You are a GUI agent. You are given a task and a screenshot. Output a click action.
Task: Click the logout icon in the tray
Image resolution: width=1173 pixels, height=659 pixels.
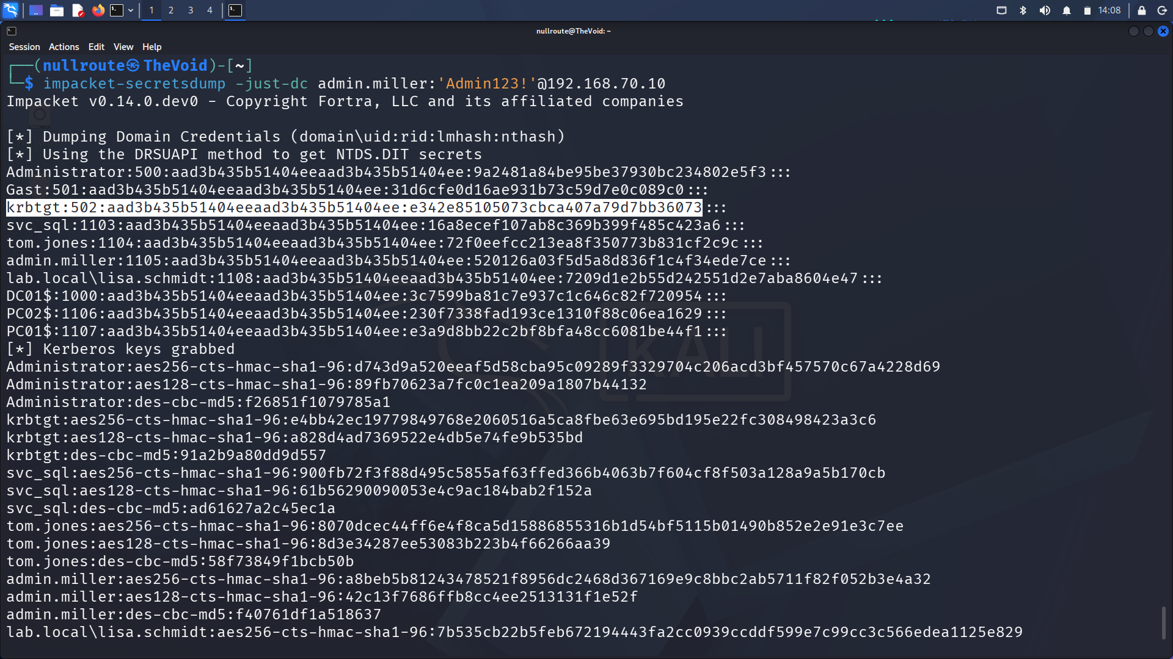coord(1161,10)
